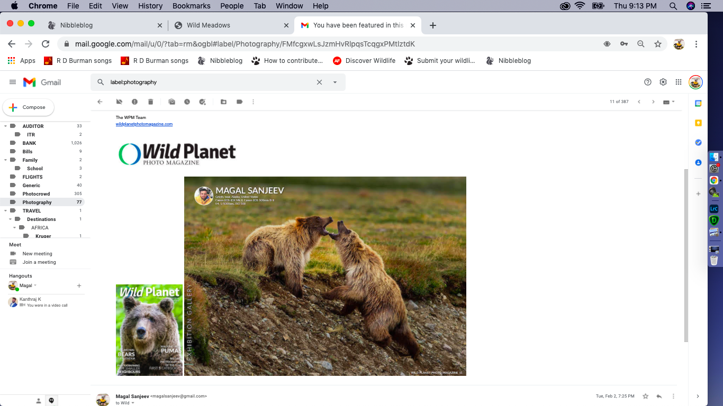
Task: Reply to Magal Sanjeev's message
Action: pyautogui.click(x=659, y=396)
